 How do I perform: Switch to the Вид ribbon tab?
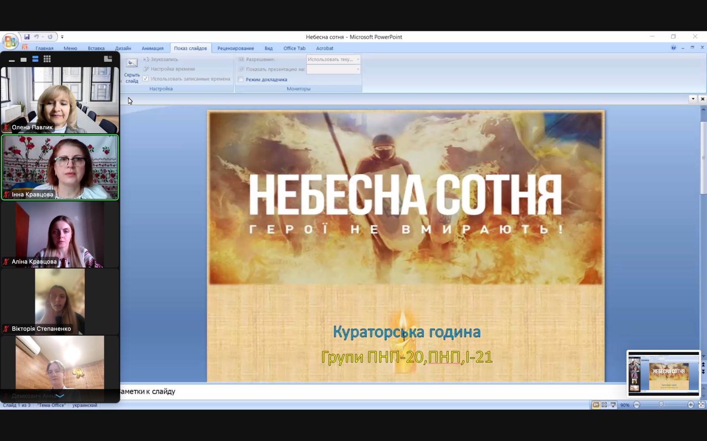coord(269,48)
